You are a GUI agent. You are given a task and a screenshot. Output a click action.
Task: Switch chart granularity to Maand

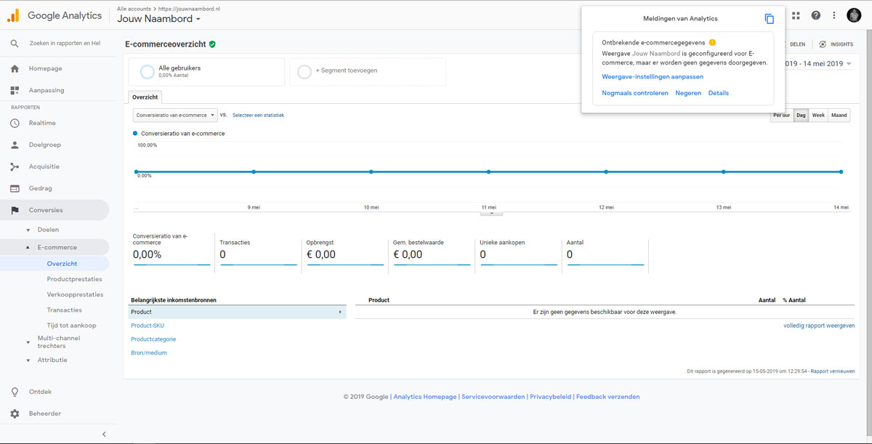(x=839, y=116)
